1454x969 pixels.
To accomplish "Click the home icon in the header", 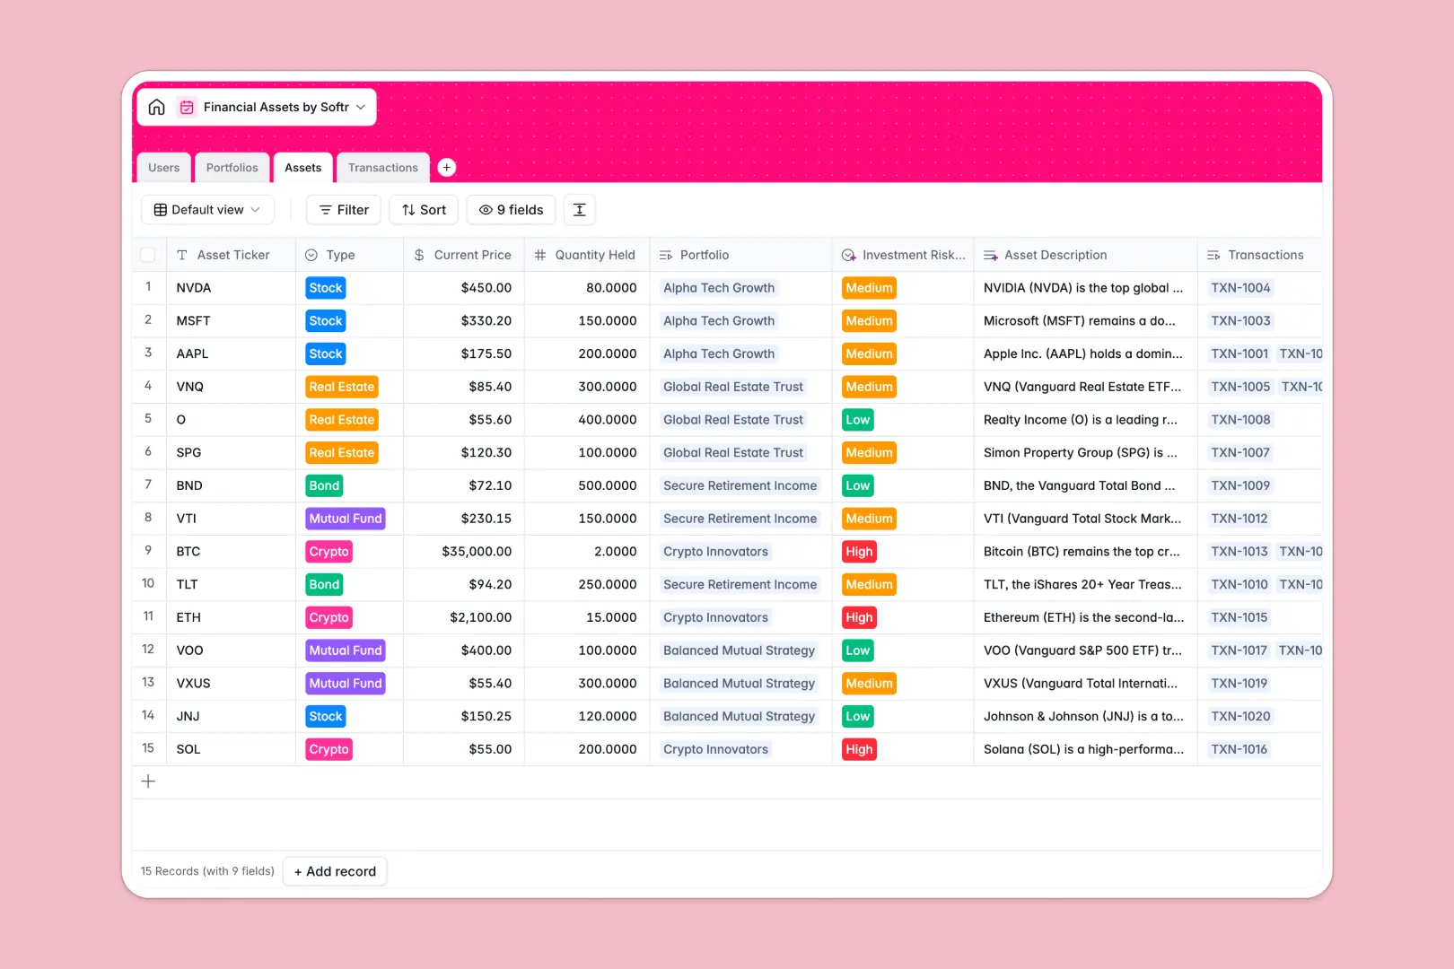I will pos(156,107).
